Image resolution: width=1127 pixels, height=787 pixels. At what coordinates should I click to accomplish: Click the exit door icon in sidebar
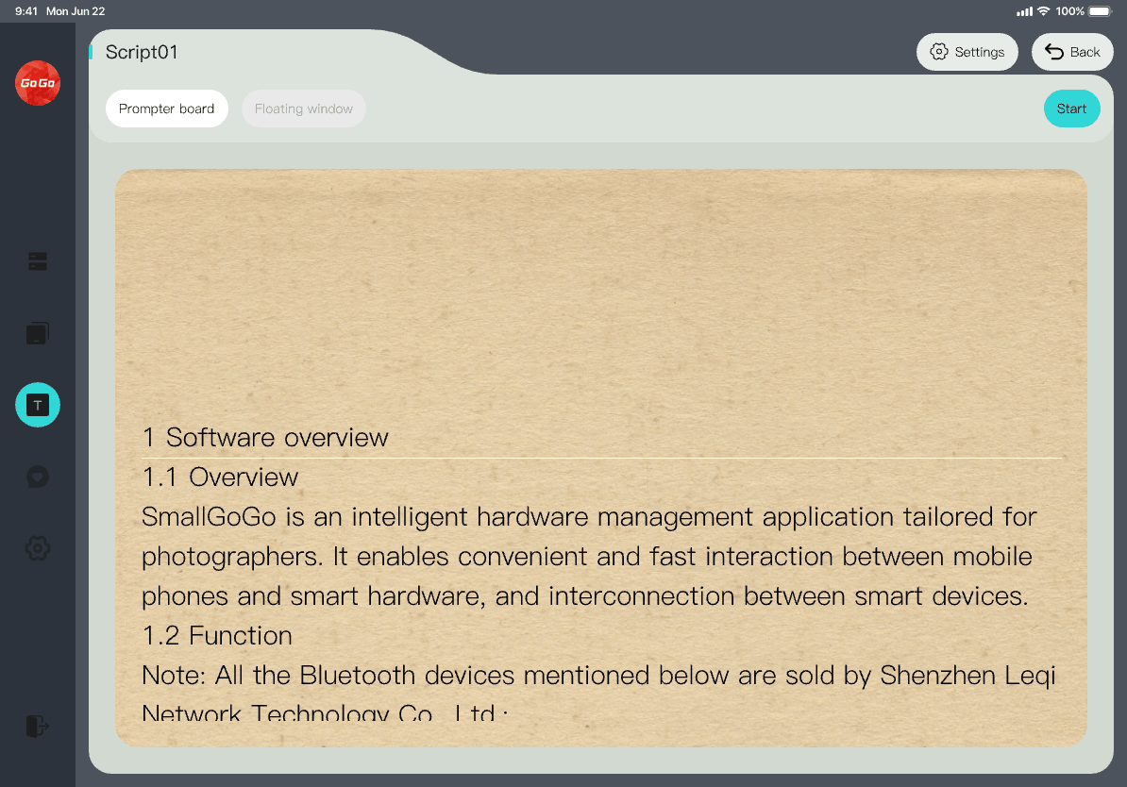[38, 726]
